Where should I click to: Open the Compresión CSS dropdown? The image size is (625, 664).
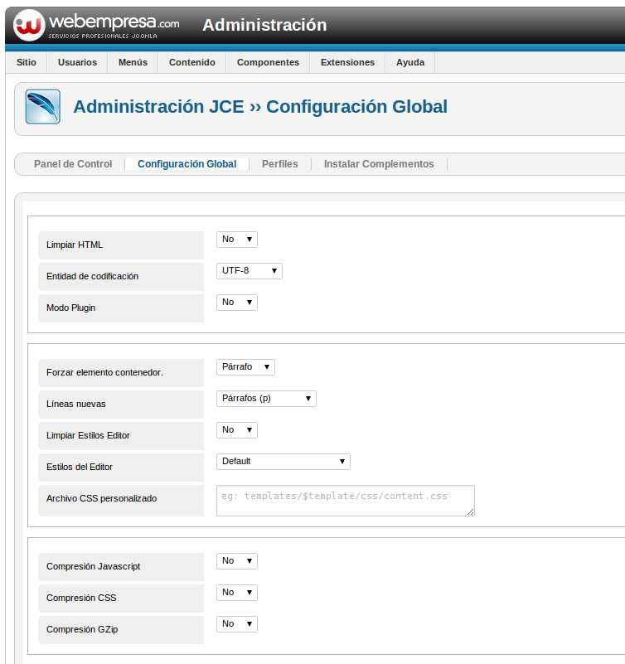(237, 592)
